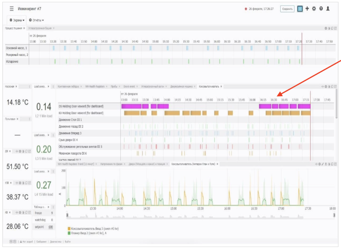Expand the Экраны dropdown
This screenshot has height=248, width=341.
(17, 20)
